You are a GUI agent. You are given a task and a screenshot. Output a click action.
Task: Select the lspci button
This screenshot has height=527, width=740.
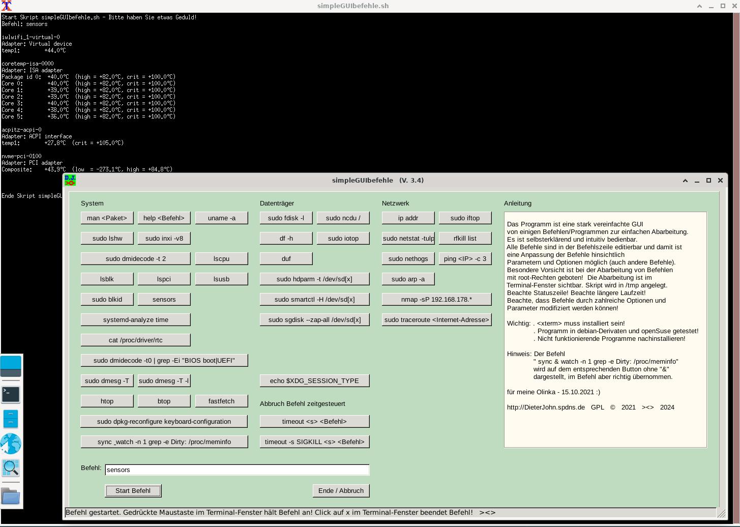point(164,279)
